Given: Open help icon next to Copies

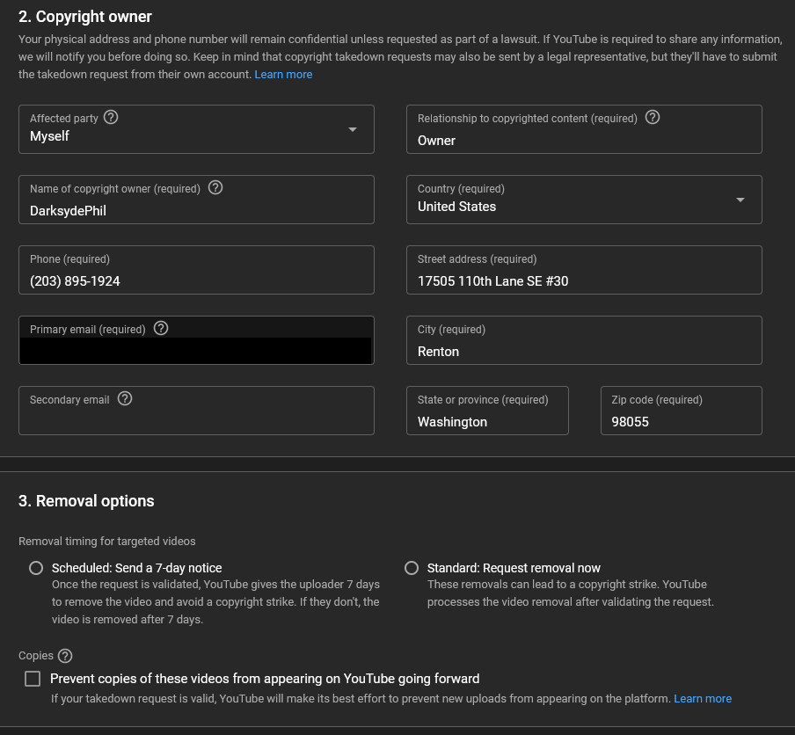Looking at the screenshot, I should pyautogui.click(x=65, y=656).
